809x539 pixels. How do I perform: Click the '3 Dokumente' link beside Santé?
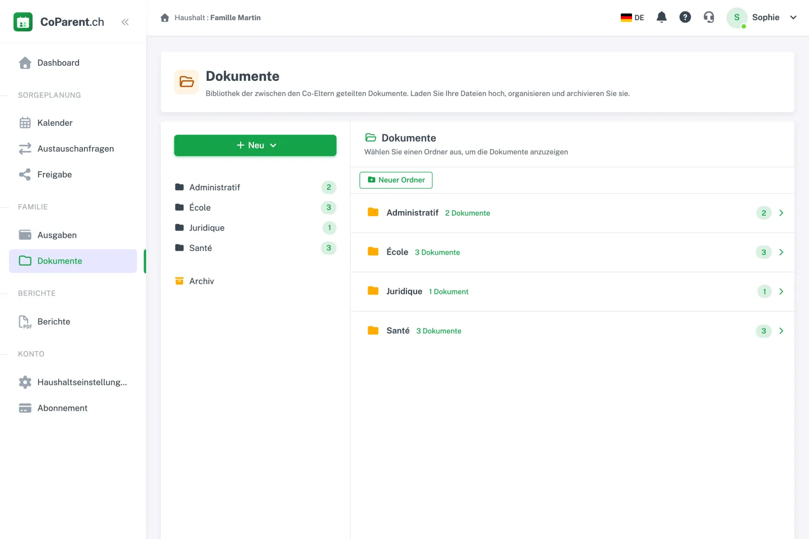tap(439, 331)
